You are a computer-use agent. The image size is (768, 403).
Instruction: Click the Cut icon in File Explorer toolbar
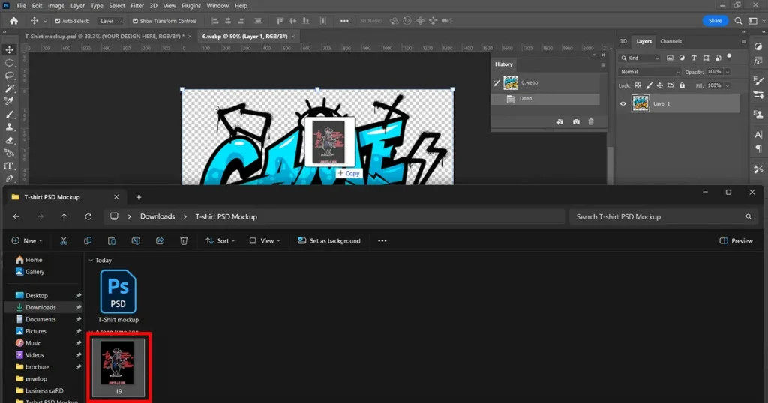64,240
